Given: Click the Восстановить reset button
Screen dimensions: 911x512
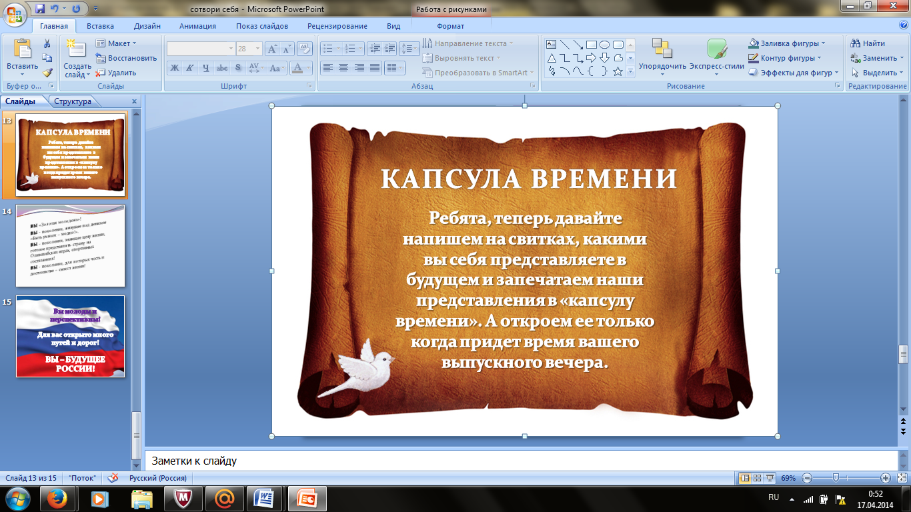Looking at the screenshot, I should coord(126,58).
